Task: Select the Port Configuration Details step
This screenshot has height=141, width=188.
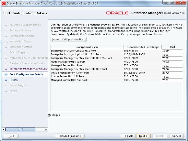Action: (27, 74)
